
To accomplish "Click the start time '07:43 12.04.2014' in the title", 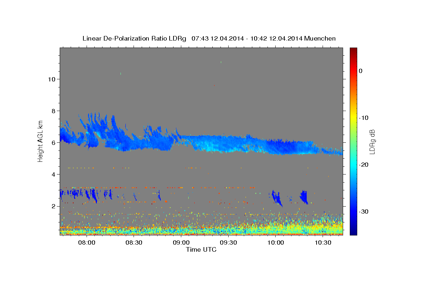I will (x=217, y=38).
